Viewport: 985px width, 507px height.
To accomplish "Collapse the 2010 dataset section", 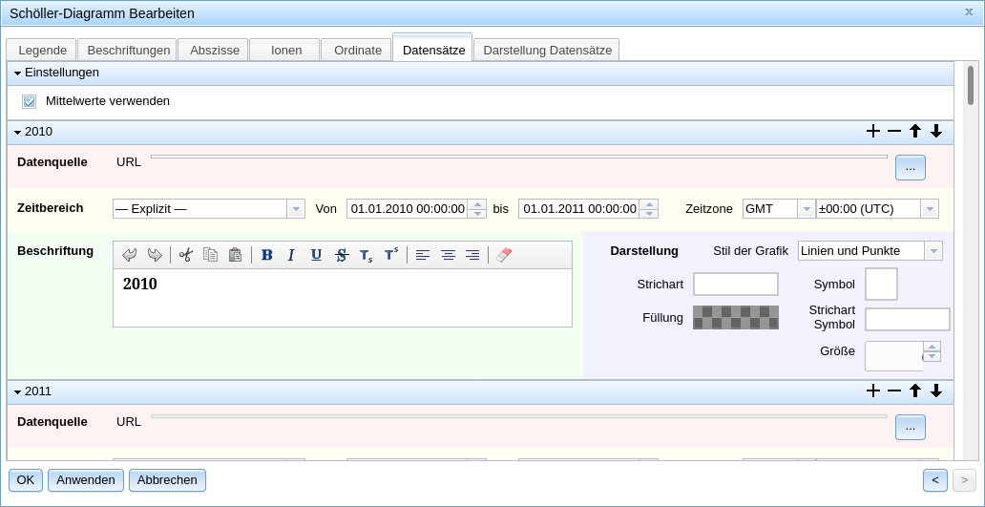I will point(17,132).
